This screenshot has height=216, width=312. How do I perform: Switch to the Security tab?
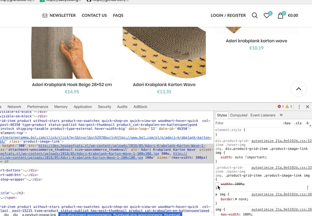[104, 107]
